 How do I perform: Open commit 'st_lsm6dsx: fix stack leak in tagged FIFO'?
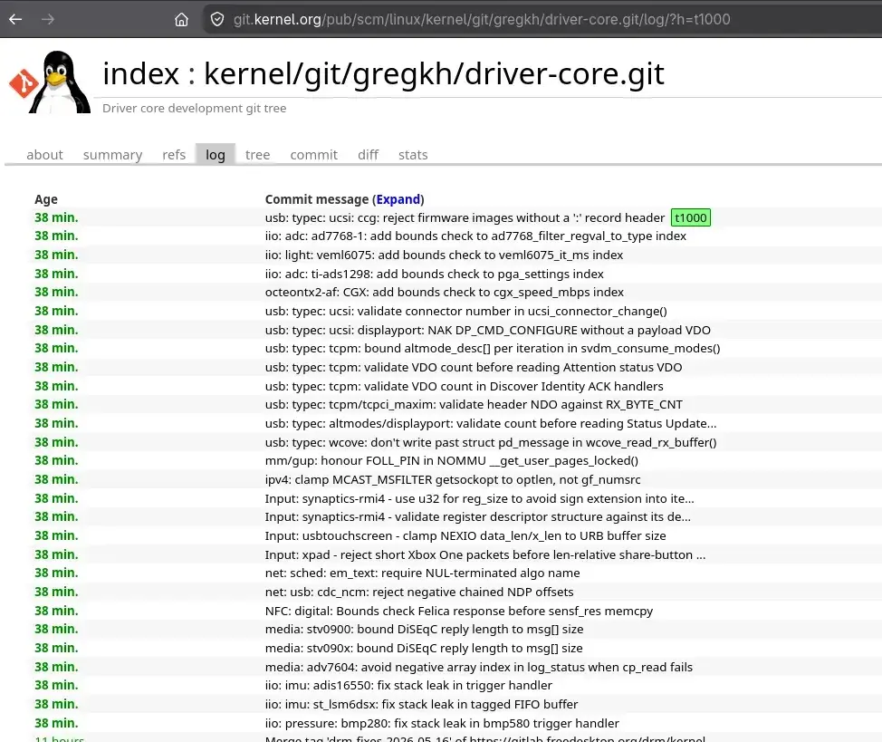coord(421,704)
